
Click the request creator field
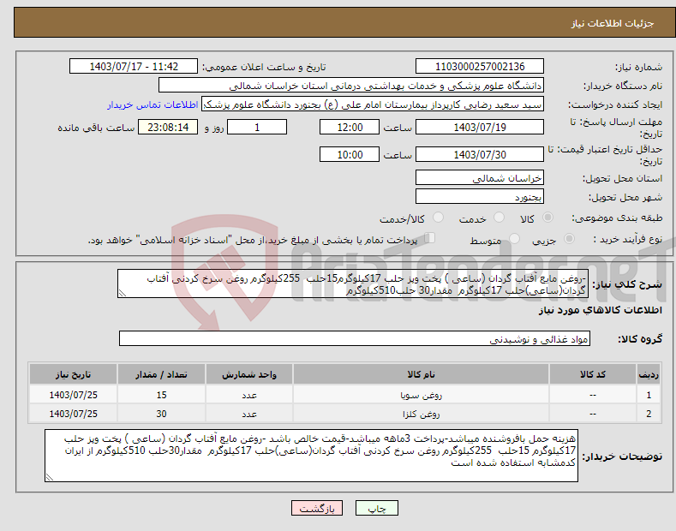click(373, 104)
